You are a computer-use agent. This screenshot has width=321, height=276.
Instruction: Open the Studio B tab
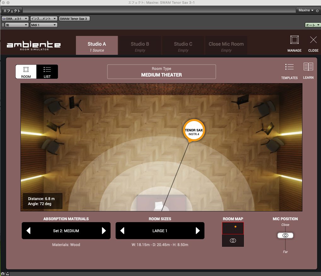click(x=140, y=45)
